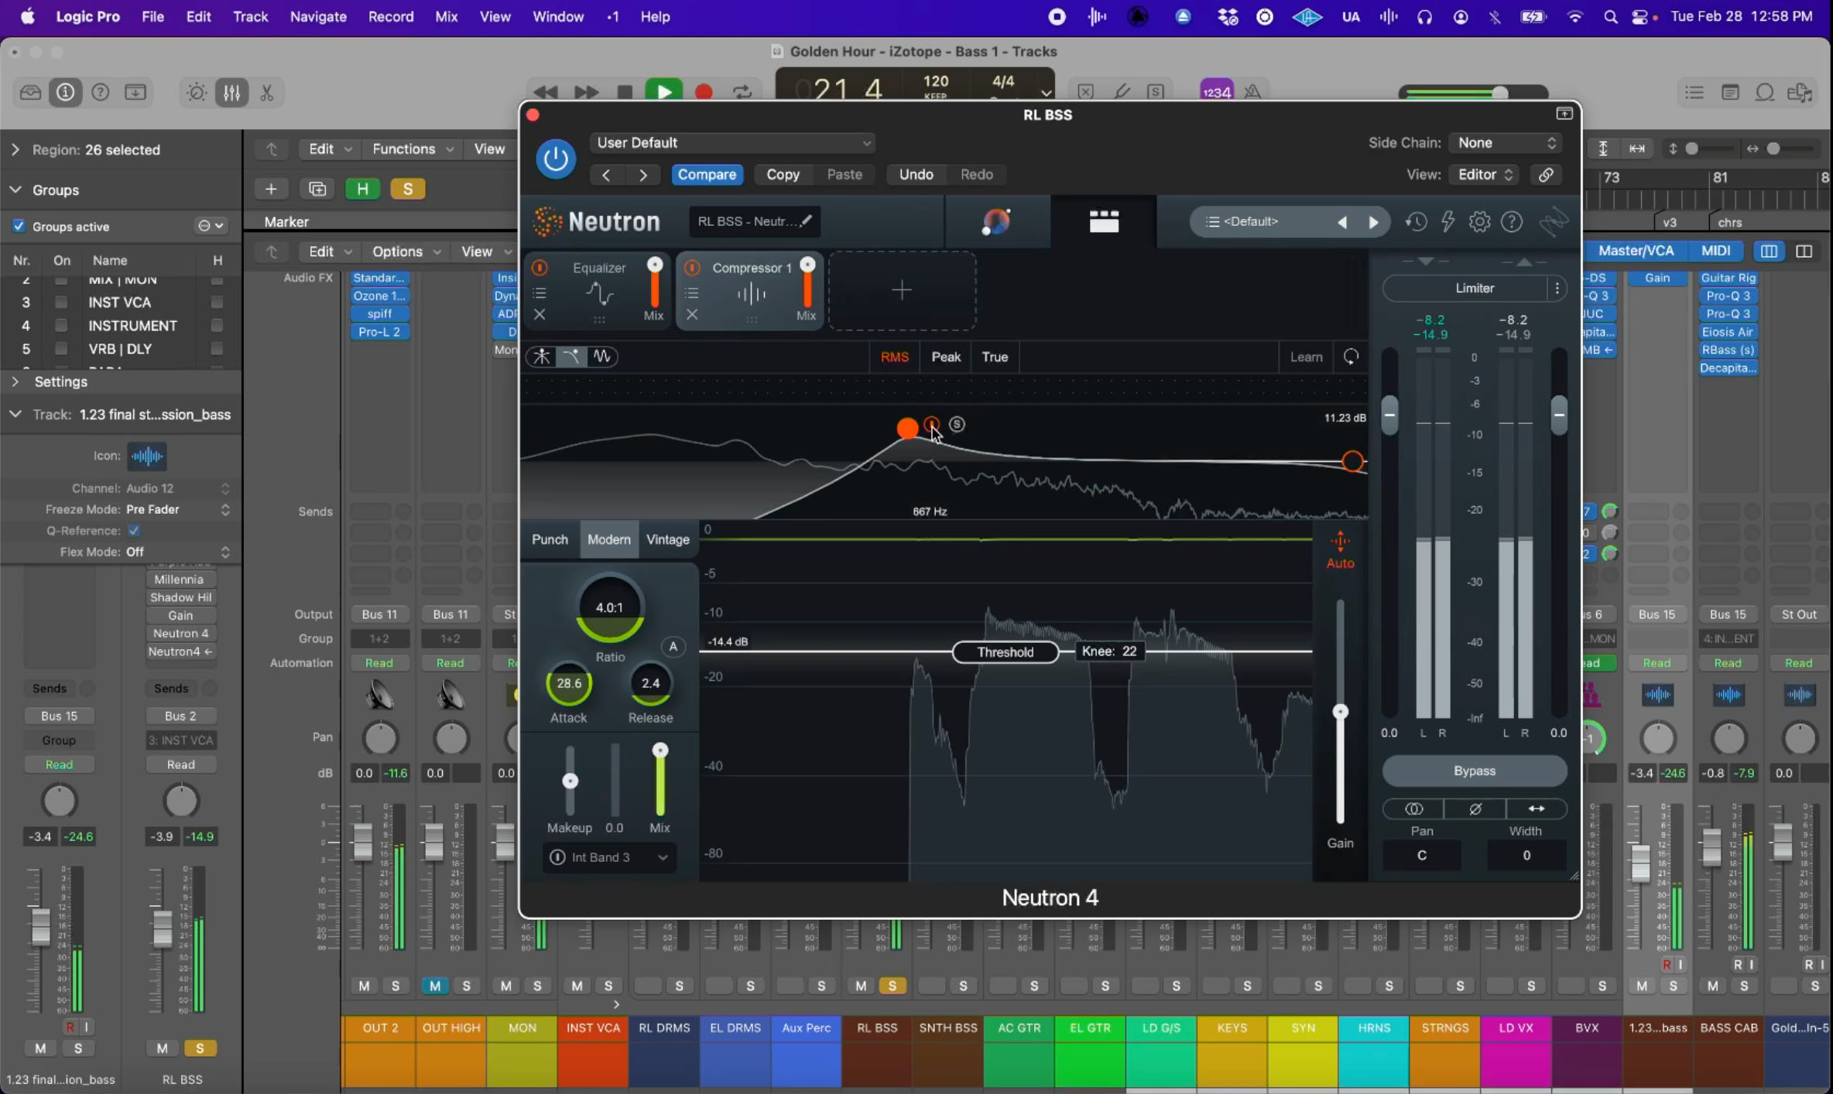This screenshot has height=1094, width=1833.
Task: Switch compressor to Punch mode
Action: coord(550,539)
